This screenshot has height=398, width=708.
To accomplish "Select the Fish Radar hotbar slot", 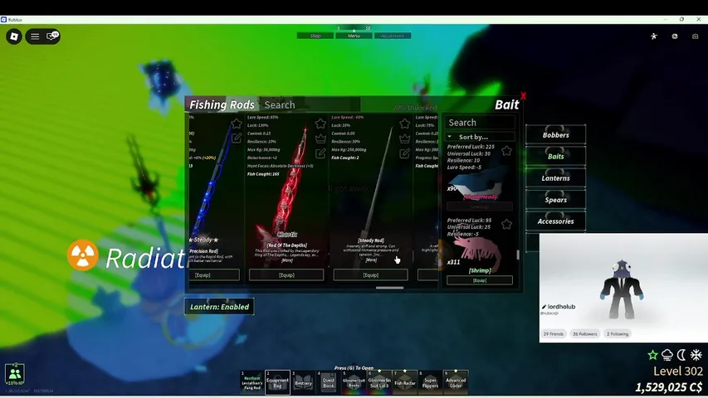I will [x=404, y=381].
